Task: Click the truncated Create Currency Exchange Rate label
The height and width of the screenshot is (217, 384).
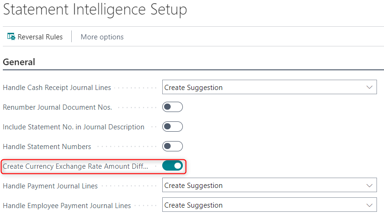Action: [75, 166]
